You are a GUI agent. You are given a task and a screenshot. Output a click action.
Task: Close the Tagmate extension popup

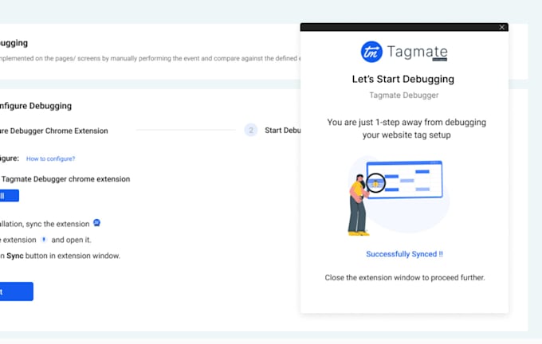pyautogui.click(x=501, y=27)
